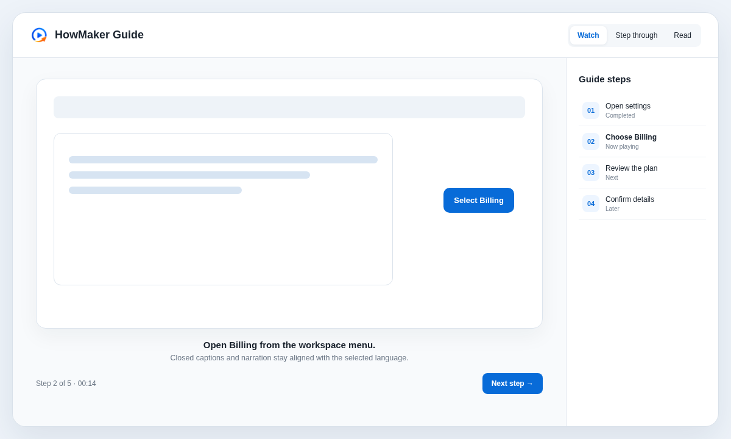Viewport: 731px width, 439px height.
Task: Switch to the Step through tab
Action: [637, 35]
